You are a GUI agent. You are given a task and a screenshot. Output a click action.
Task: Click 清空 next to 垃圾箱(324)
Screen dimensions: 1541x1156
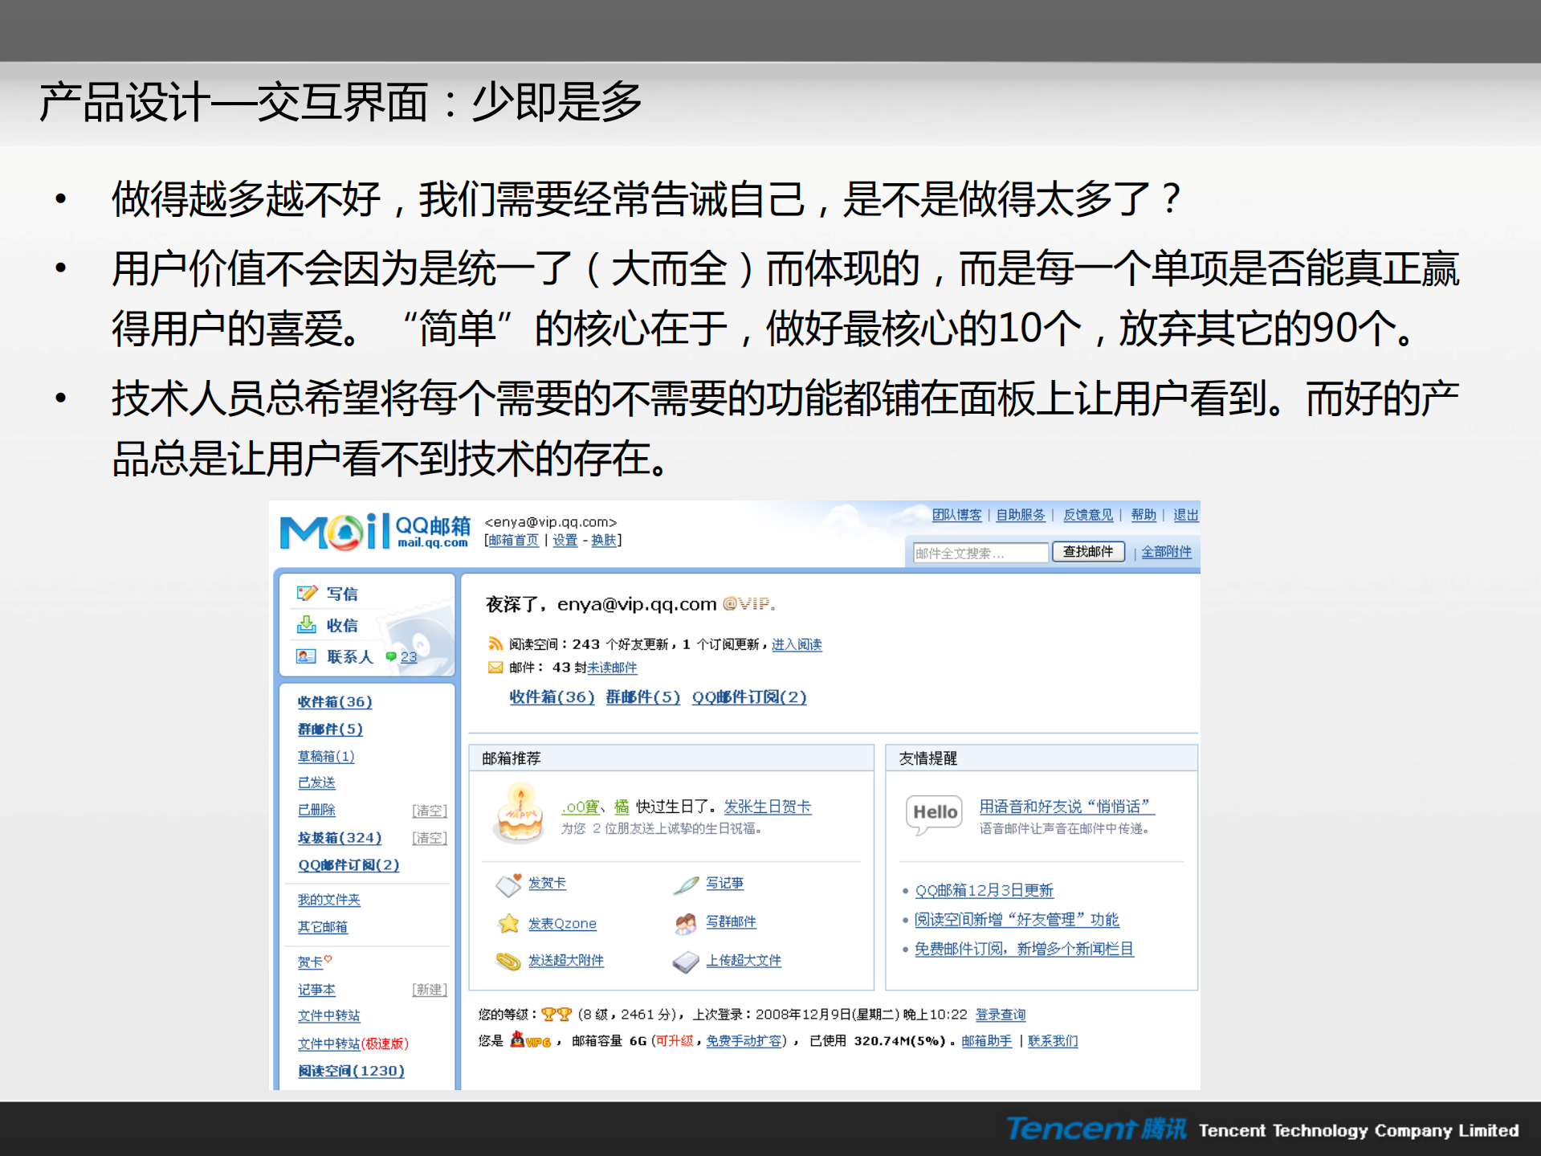[429, 837]
